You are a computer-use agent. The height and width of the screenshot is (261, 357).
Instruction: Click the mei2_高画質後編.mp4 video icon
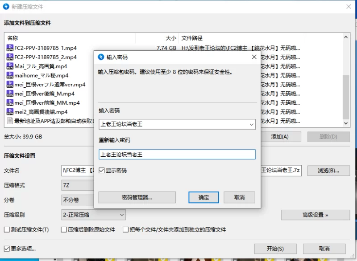pyautogui.click(x=10, y=112)
